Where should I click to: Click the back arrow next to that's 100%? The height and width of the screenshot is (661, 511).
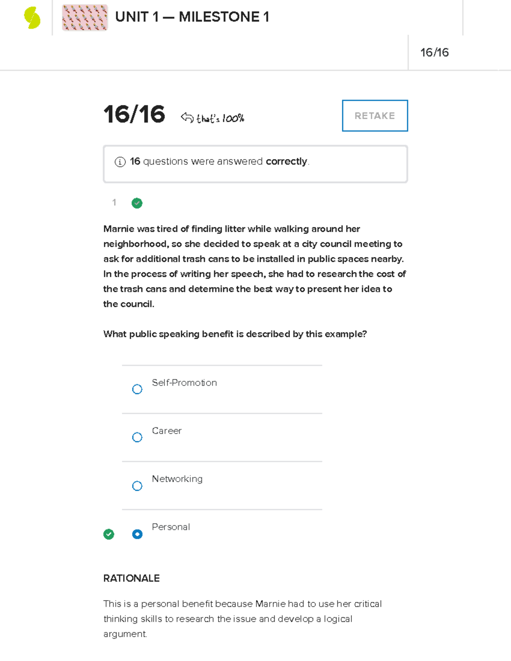[x=187, y=117]
